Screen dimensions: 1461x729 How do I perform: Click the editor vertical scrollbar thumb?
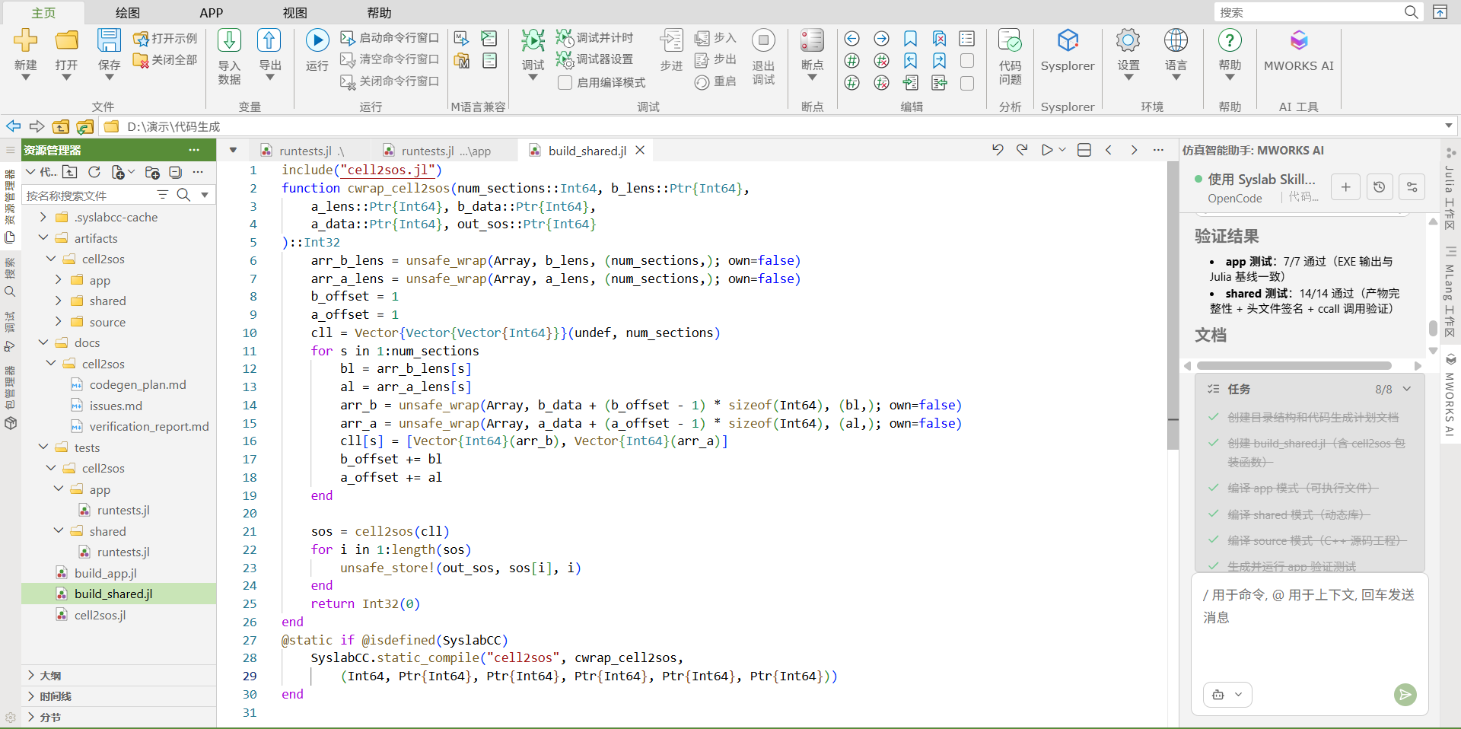[1173, 304]
